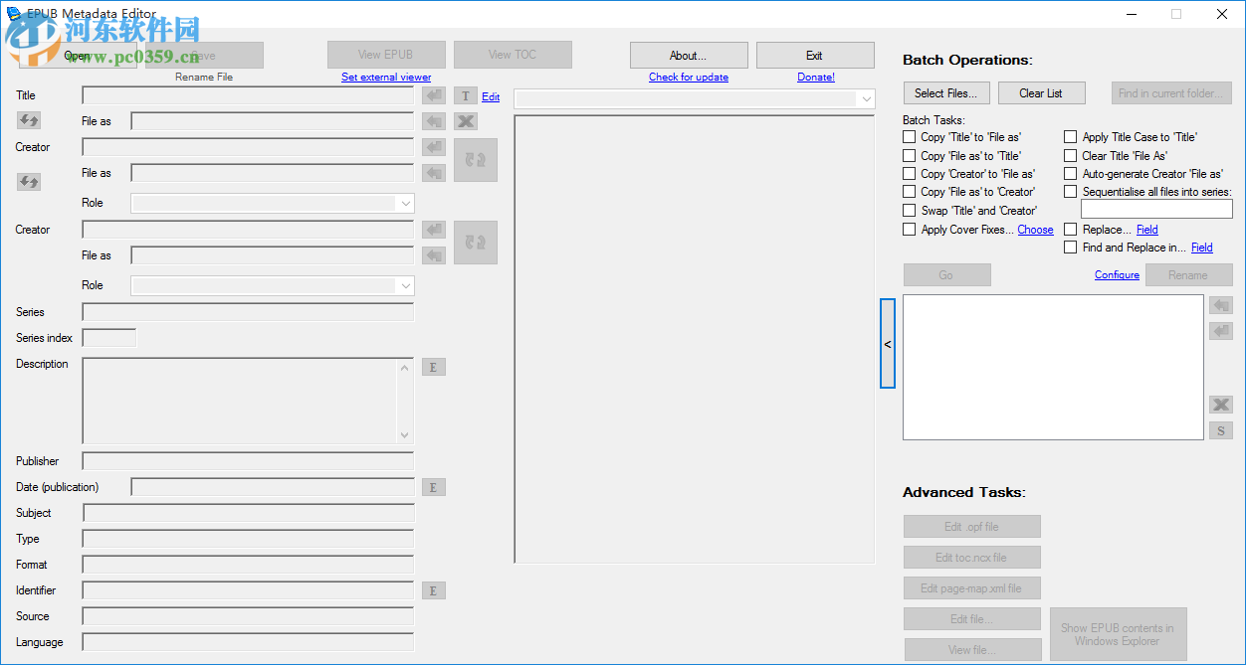The width and height of the screenshot is (1246, 665).
Task: Open the first Role dropdown
Action: [x=405, y=203]
